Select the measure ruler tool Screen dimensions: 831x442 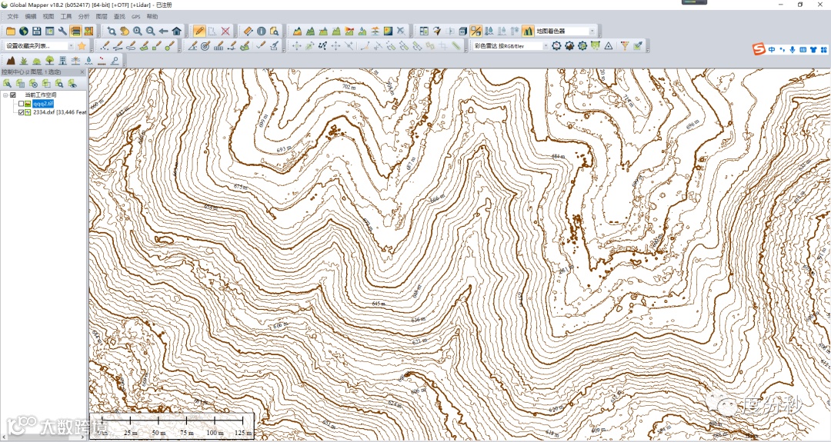[x=248, y=32]
